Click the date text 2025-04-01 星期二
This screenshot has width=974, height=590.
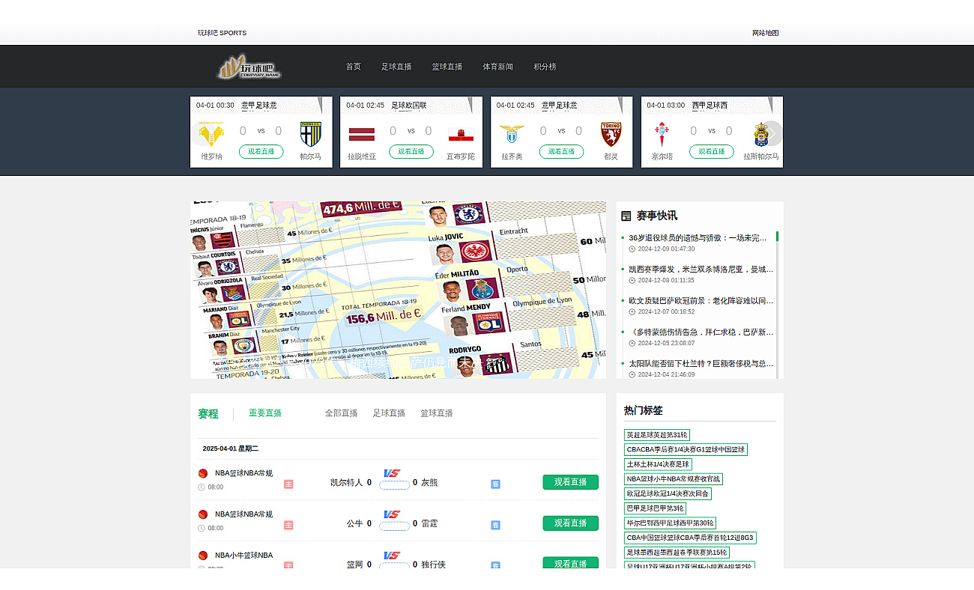[x=230, y=448]
